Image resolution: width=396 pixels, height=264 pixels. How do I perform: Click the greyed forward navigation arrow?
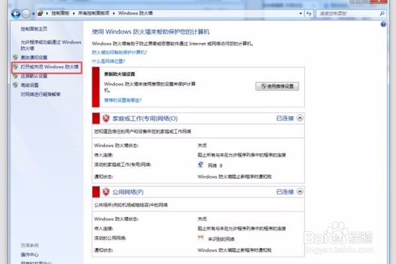26,13
